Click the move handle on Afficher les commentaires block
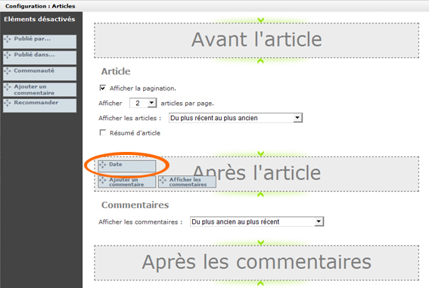The width and height of the screenshot is (429, 288). coord(163,180)
